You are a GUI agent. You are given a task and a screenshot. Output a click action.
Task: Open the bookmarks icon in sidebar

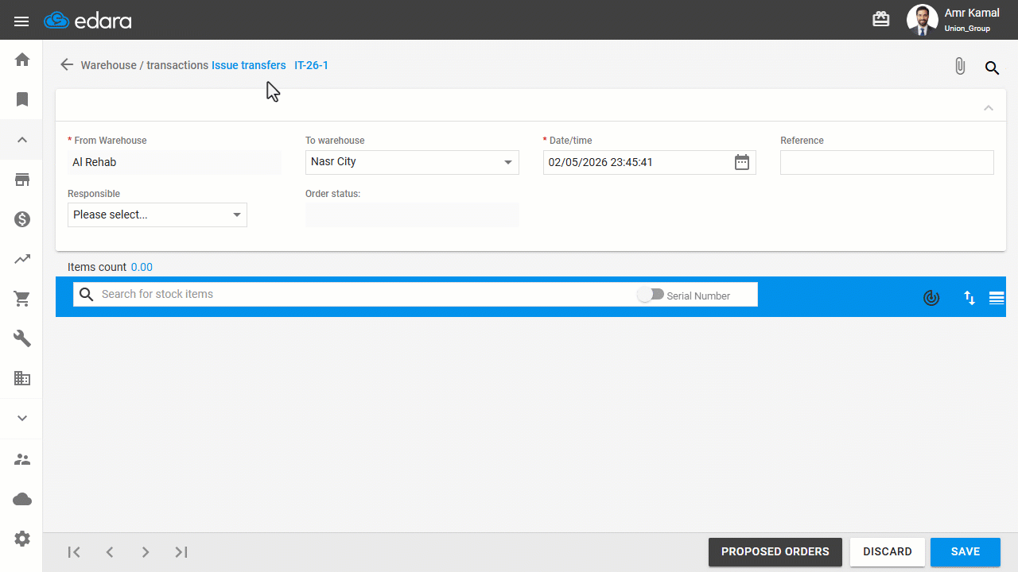[22, 99]
